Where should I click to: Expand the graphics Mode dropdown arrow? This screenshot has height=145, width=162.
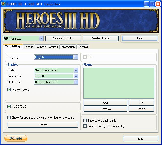pyautogui.click(x=76, y=70)
